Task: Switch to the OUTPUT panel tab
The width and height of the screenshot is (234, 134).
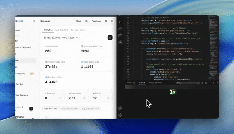Action: [x=142, y=83]
